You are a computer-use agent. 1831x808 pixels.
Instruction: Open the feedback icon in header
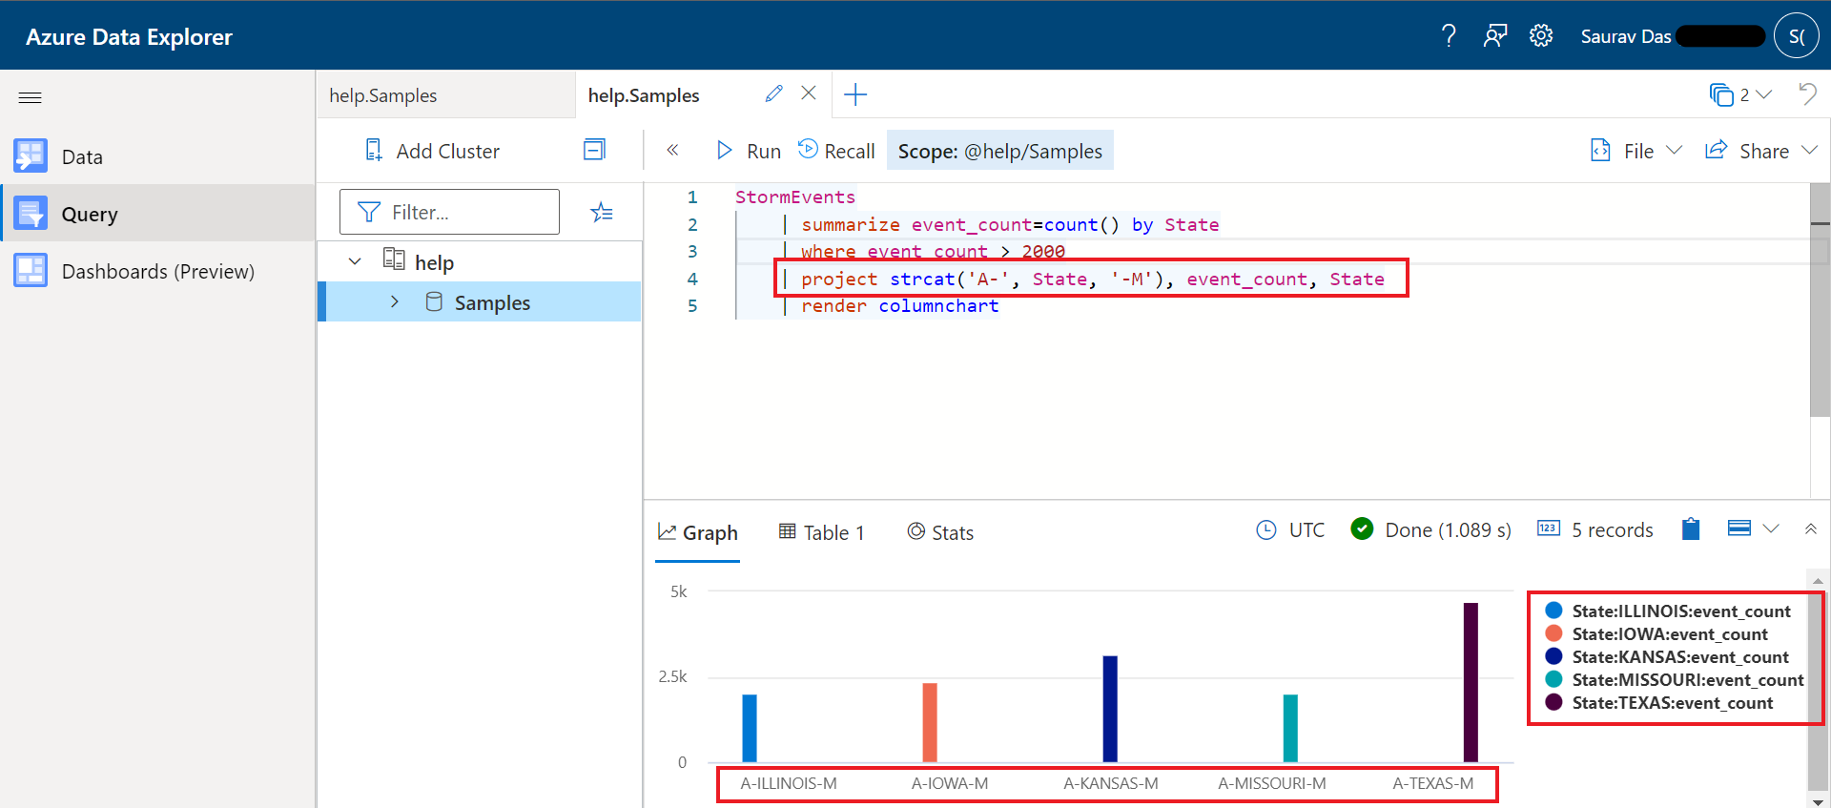coord(1494,36)
